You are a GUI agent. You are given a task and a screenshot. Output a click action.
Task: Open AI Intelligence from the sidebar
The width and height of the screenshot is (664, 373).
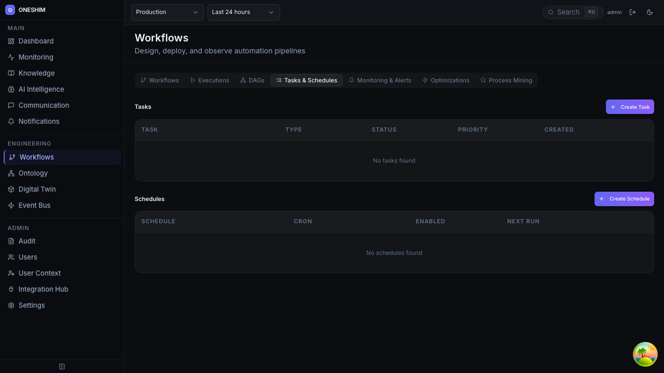pyautogui.click(x=41, y=89)
